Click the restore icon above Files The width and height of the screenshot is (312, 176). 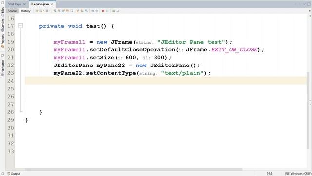(x=2, y=3)
